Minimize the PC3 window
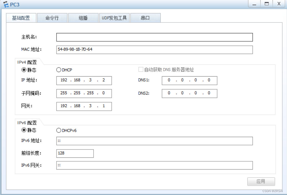Screen dimensions: 287x195 pos(254,4)
